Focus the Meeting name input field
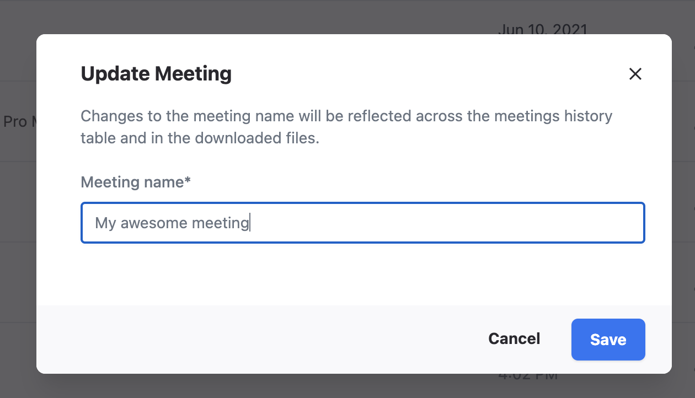The height and width of the screenshot is (398, 695). 362,223
